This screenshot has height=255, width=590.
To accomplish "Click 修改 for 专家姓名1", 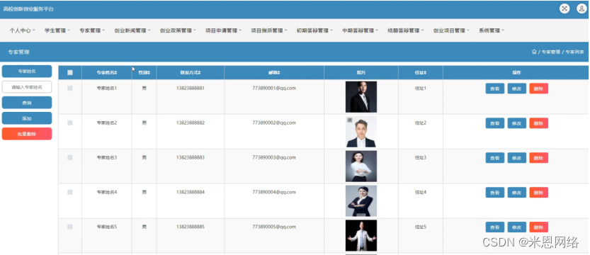I will click(516, 89).
